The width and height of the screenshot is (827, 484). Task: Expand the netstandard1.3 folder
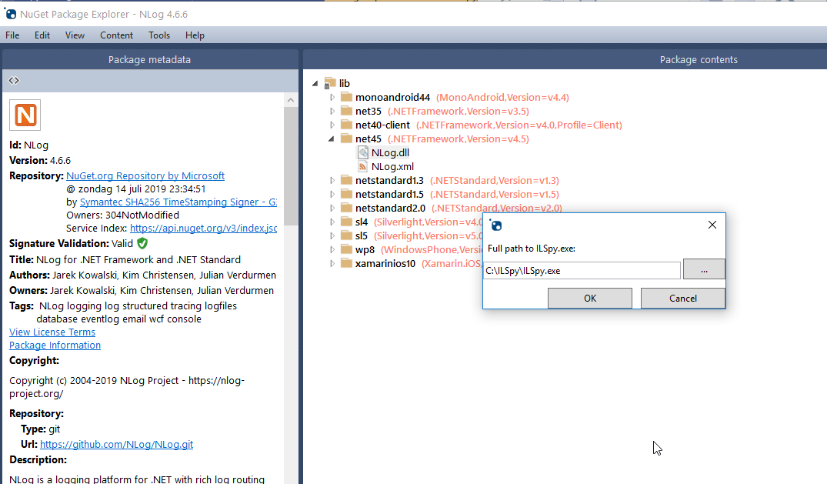(x=332, y=181)
